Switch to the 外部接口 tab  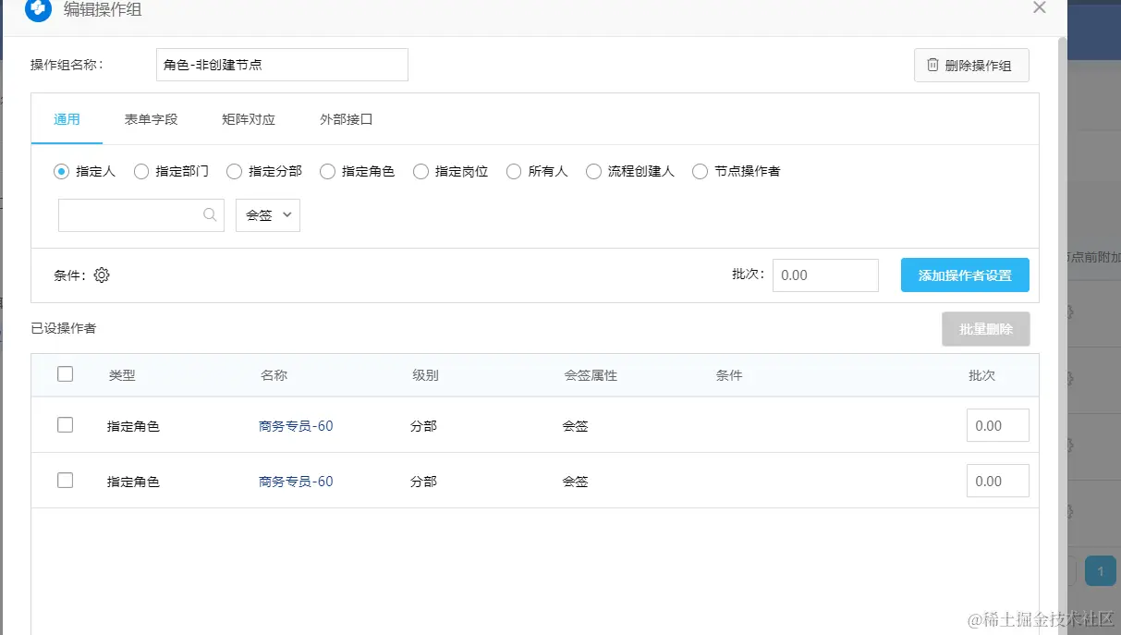point(346,119)
